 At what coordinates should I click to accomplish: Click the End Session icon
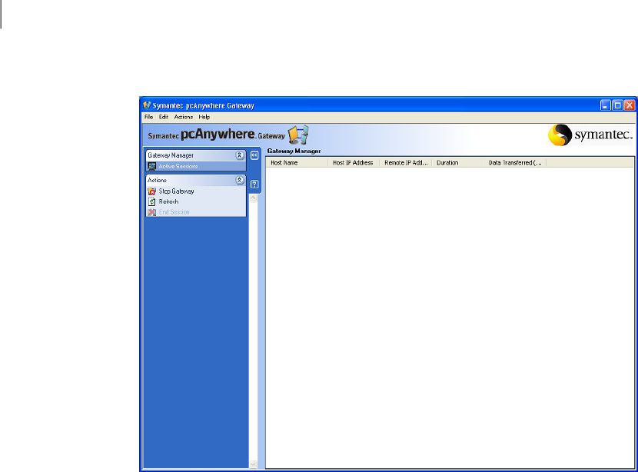coord(151,212)
